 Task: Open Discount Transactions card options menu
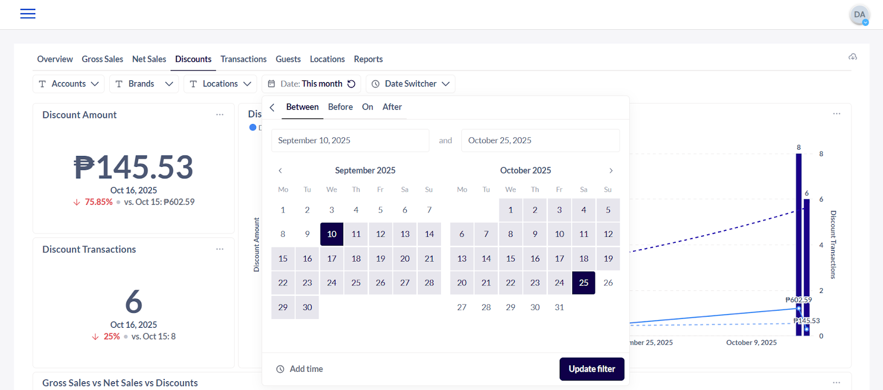[x=220, y=249]
